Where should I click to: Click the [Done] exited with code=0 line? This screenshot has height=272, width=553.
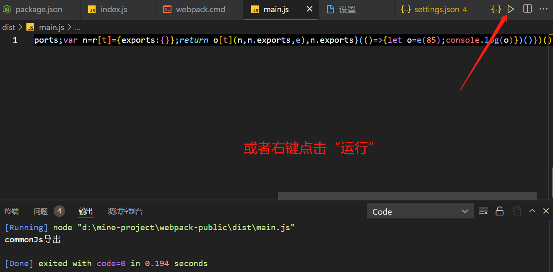point(106,264)
